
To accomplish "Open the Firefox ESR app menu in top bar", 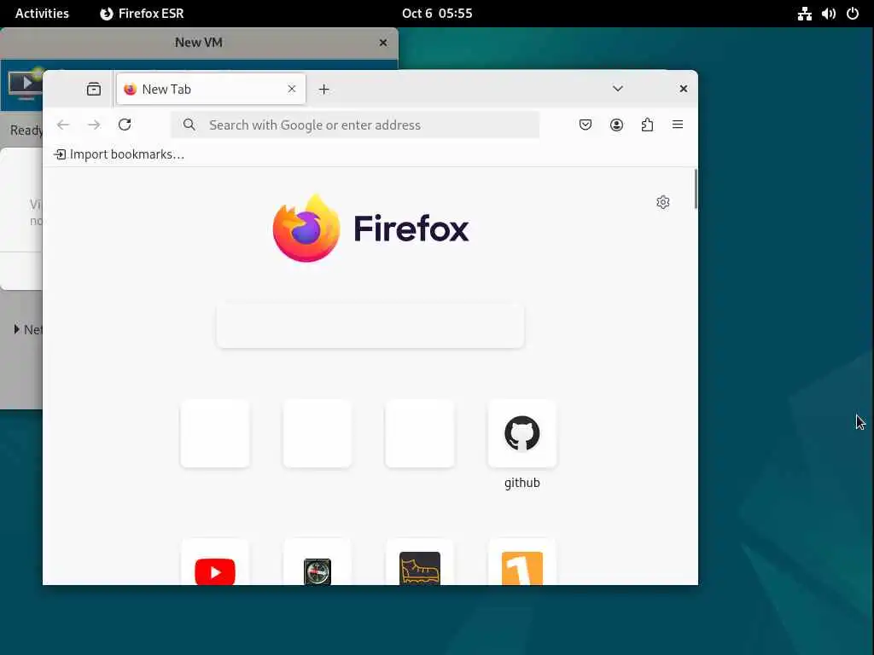I will pos(142,14).
